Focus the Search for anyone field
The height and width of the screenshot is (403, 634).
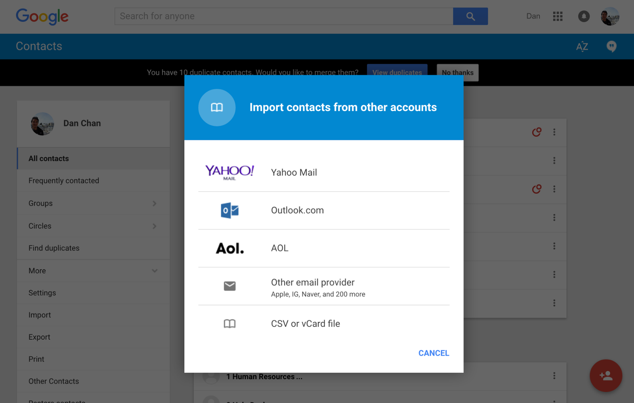284,16
